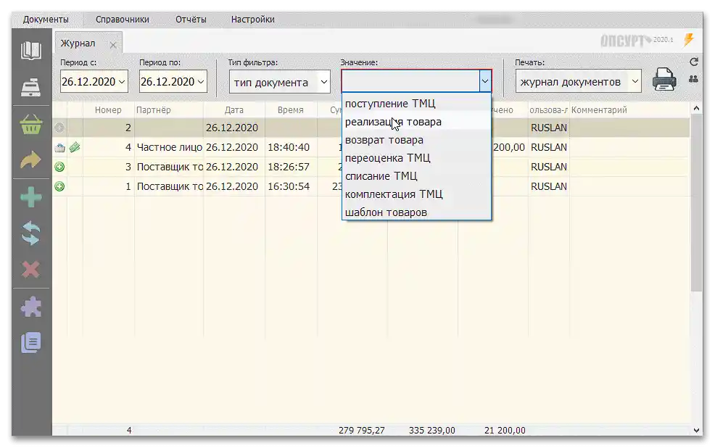Open the Отчёты menu
715x448 pixels.
point(191,20)
